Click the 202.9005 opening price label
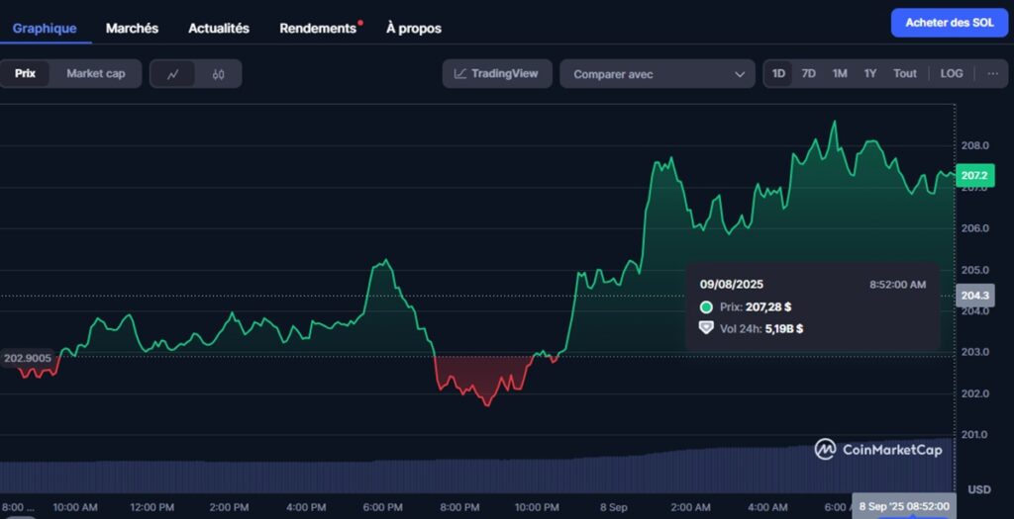 click(27, 358)
